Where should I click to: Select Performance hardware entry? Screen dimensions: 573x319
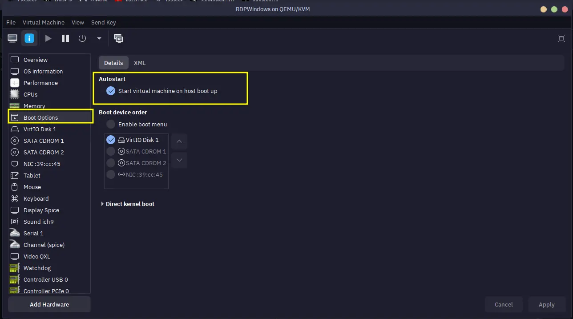coord(49,83)
